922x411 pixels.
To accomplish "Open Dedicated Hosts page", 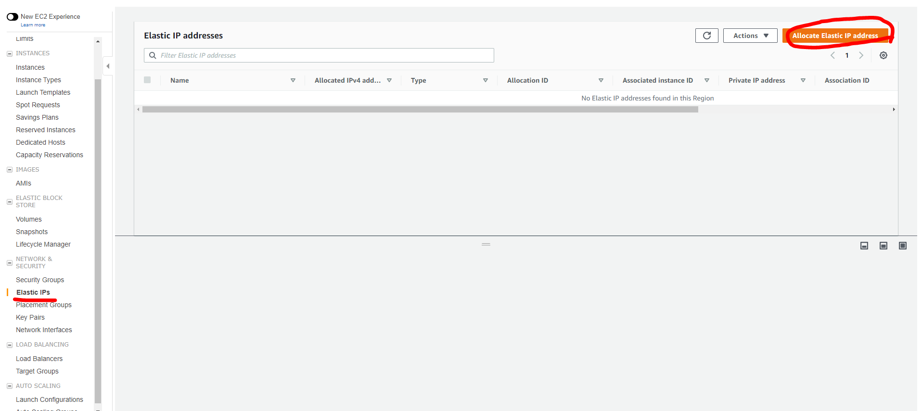I will pos(40,142).
